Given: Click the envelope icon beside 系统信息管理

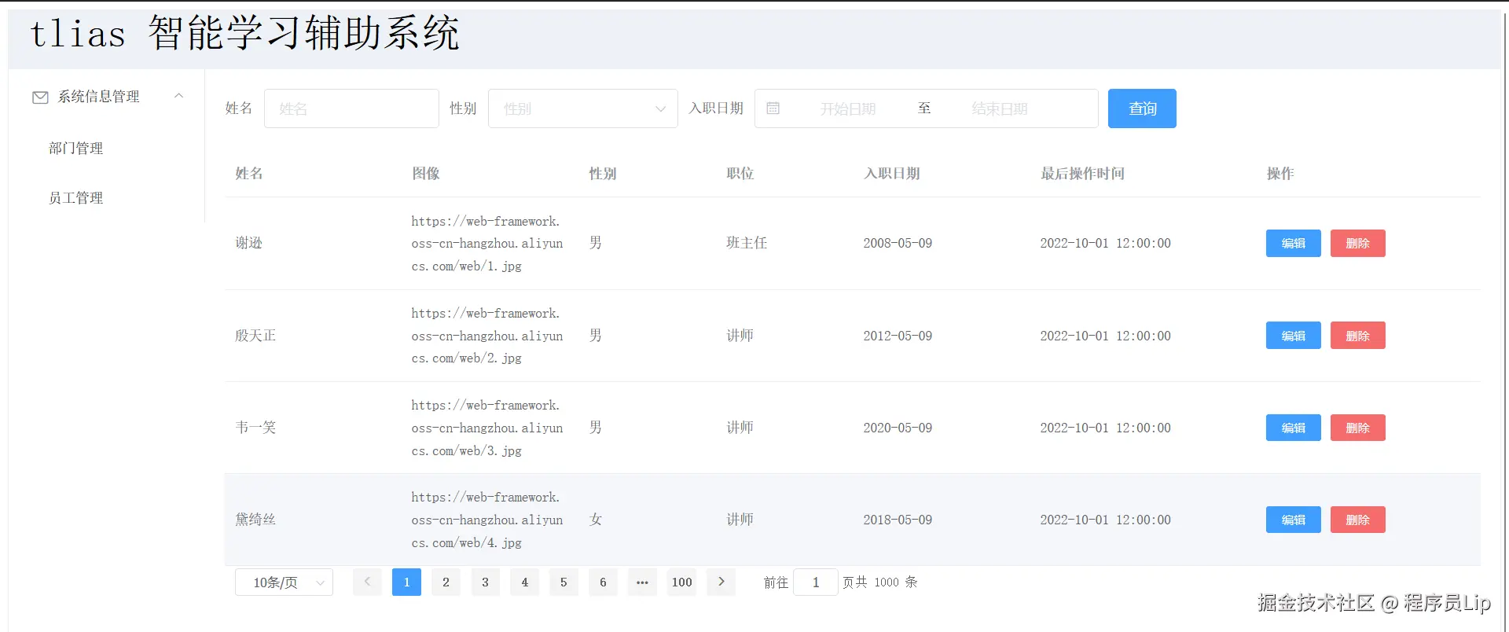Looking at the screenshot, I should coord(40,97).
